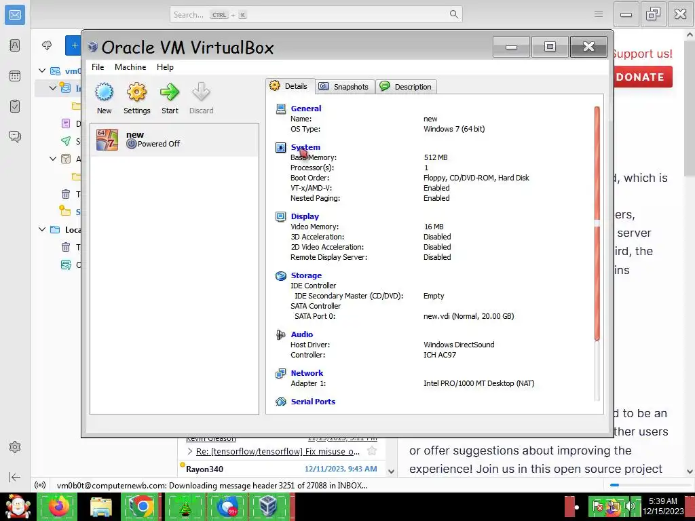Click the Santa start button
Image resolution: width=695 pixels, height=521 pixels.
[x=17, y=506]
